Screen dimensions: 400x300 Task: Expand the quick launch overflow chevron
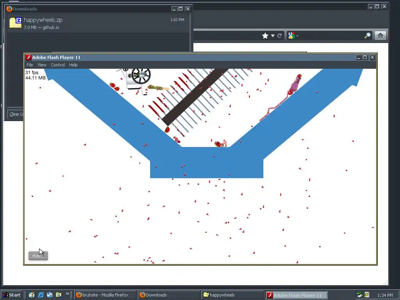tap(67, 294)
